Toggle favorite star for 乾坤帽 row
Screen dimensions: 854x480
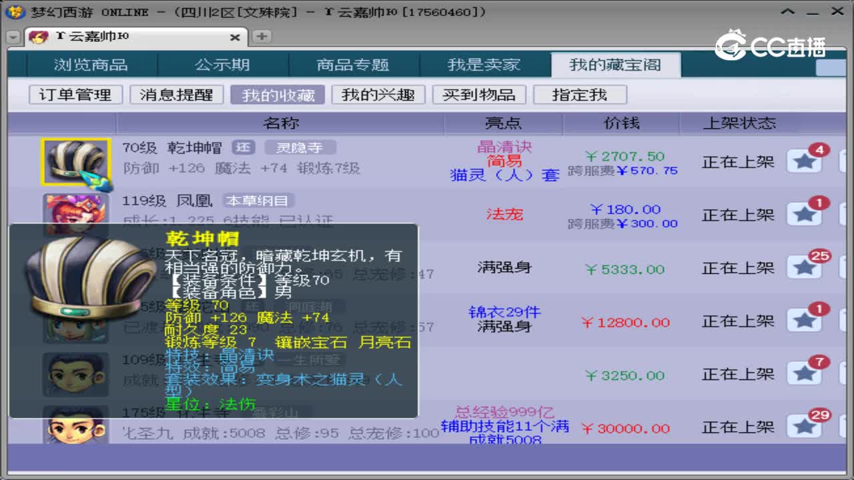point(805,161)
